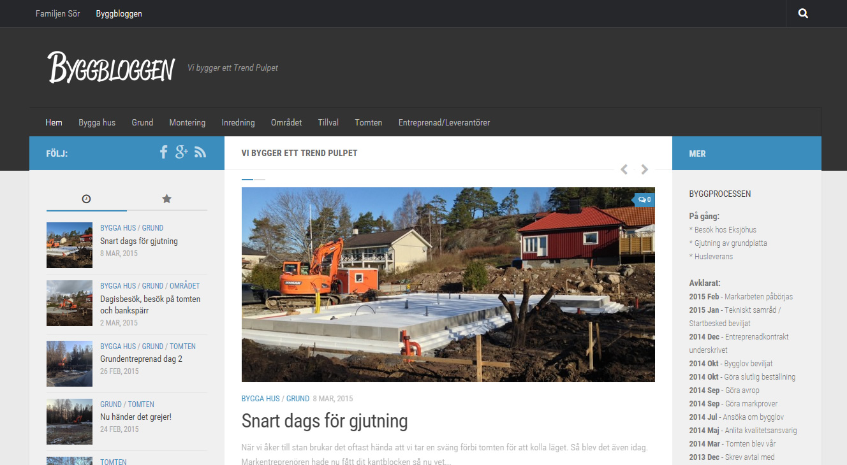The image size is (847, 465).
Task: Click the Grundentreprenad dag 2 thumbnail
Action: (x=69, y=364)
